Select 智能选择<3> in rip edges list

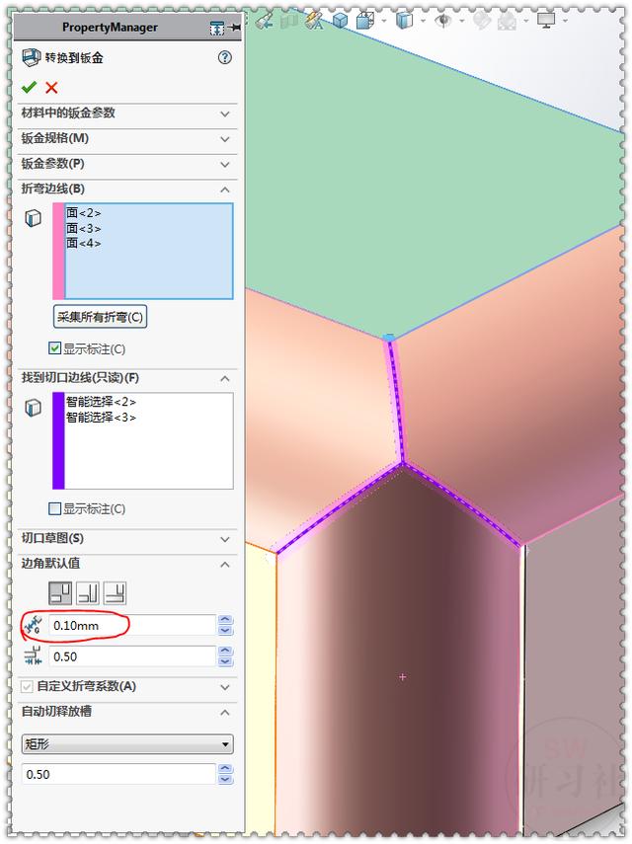[x=101, y=418]
